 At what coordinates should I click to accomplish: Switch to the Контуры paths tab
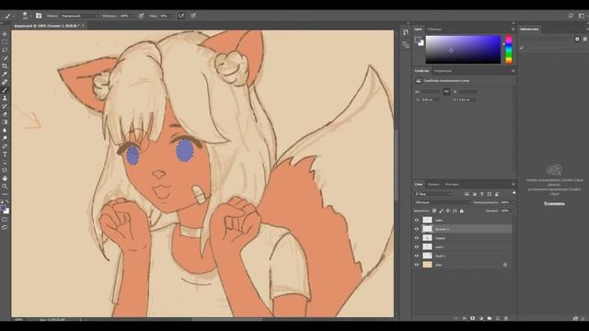click(452, 184)
